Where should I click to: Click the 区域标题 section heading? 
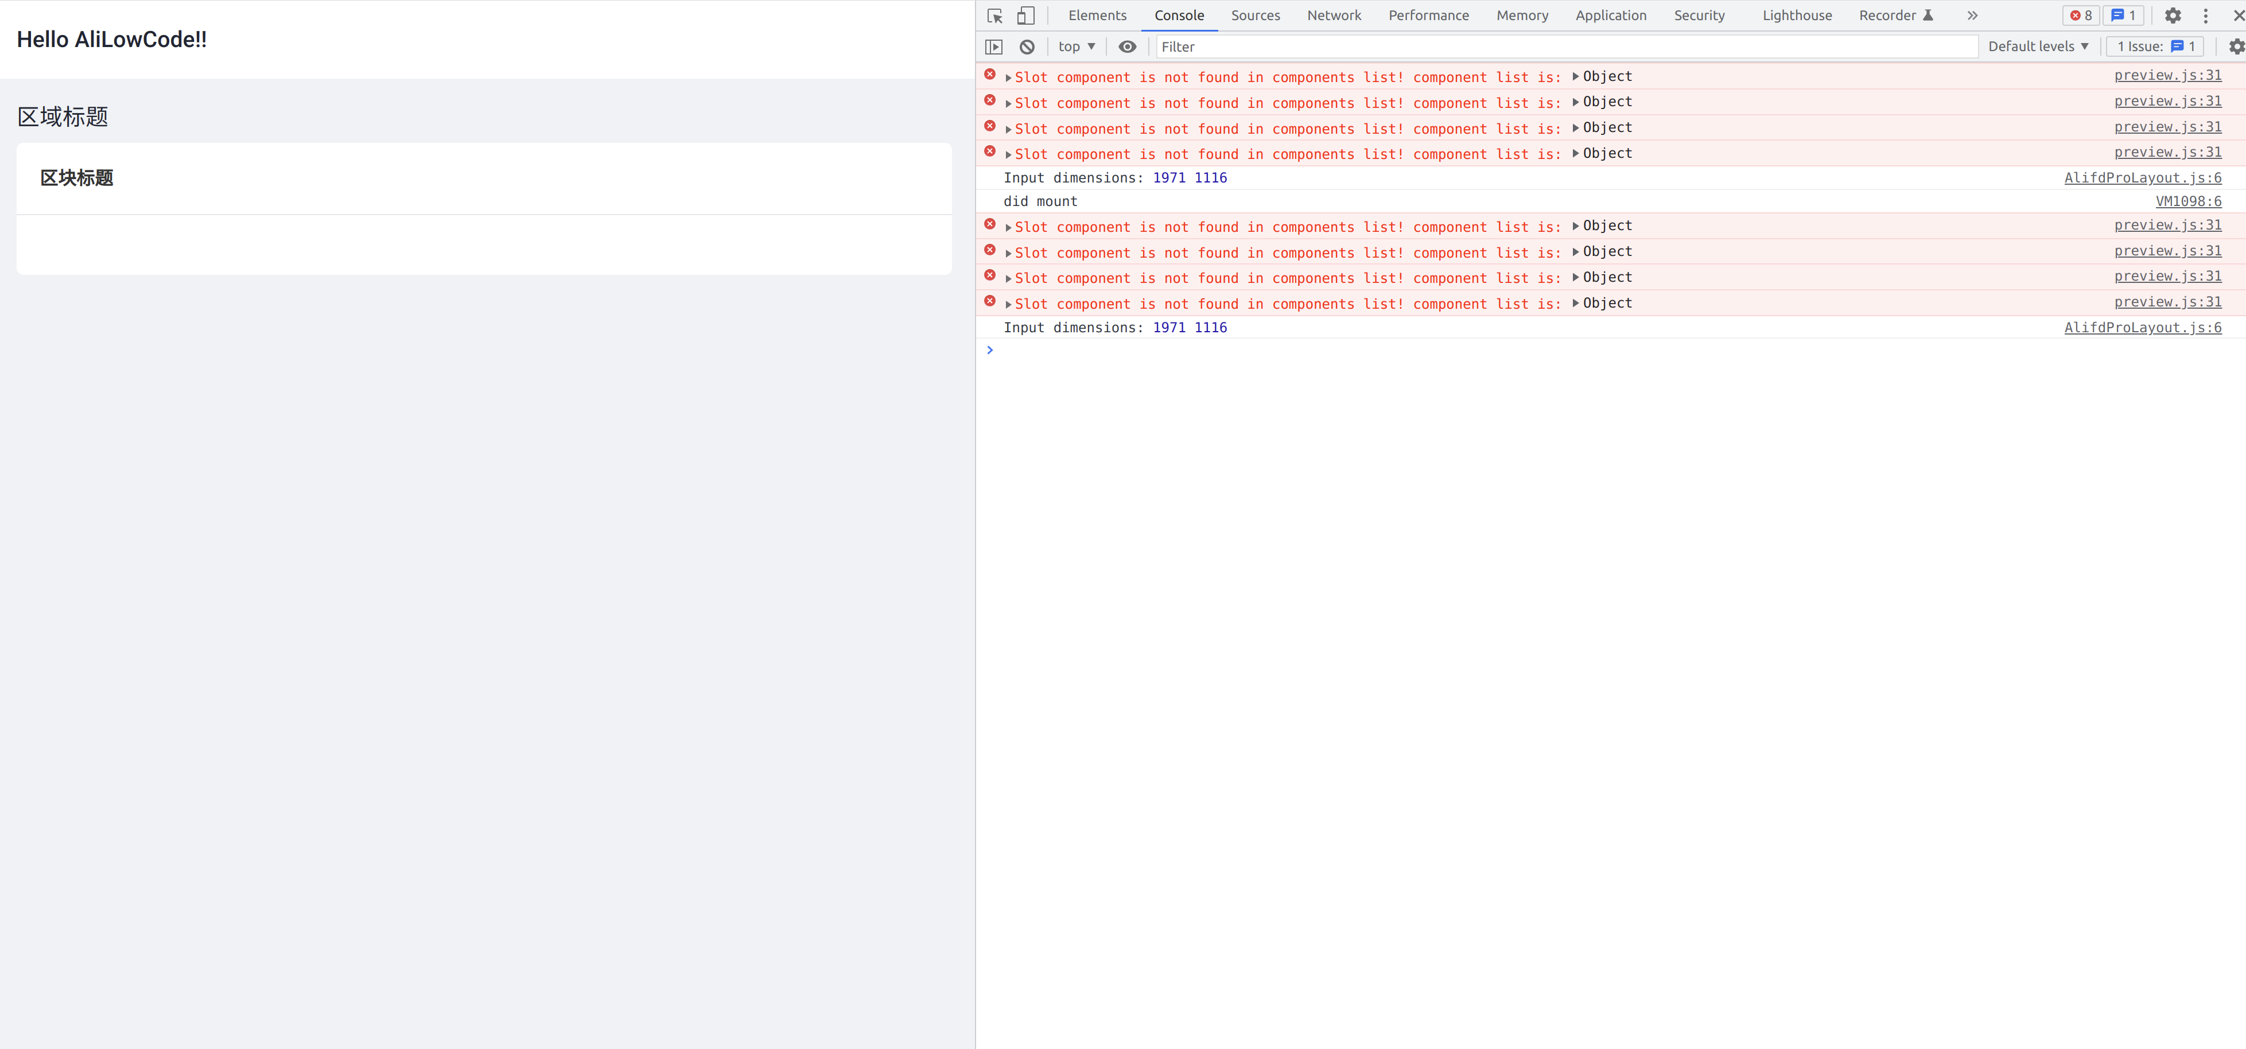63,117
